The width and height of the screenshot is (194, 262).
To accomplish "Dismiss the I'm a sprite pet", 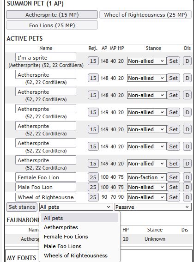I will 187,61.
